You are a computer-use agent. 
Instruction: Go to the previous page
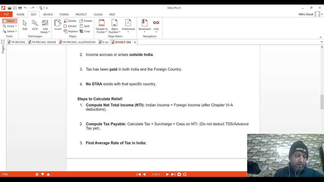pyautogui.click(x=144, y=174)
